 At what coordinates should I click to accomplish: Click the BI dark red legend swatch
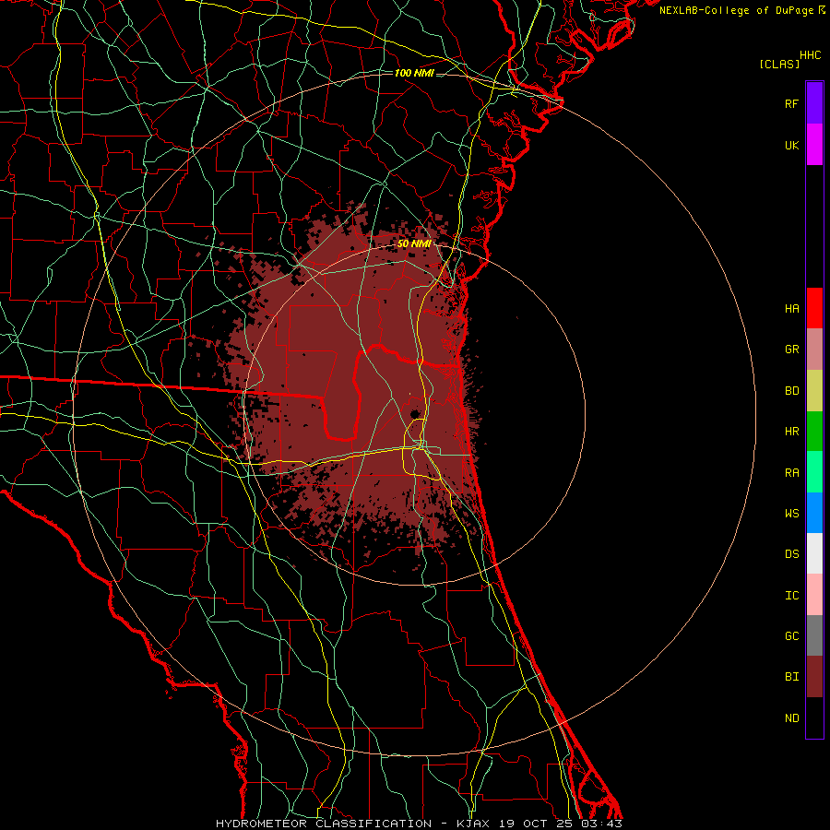coord(814,677)
